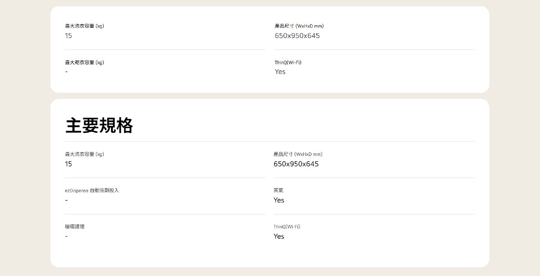Select the 15 value under 主要規格
This screenshot has width=540, height=276.
click(x=68, y=164)
